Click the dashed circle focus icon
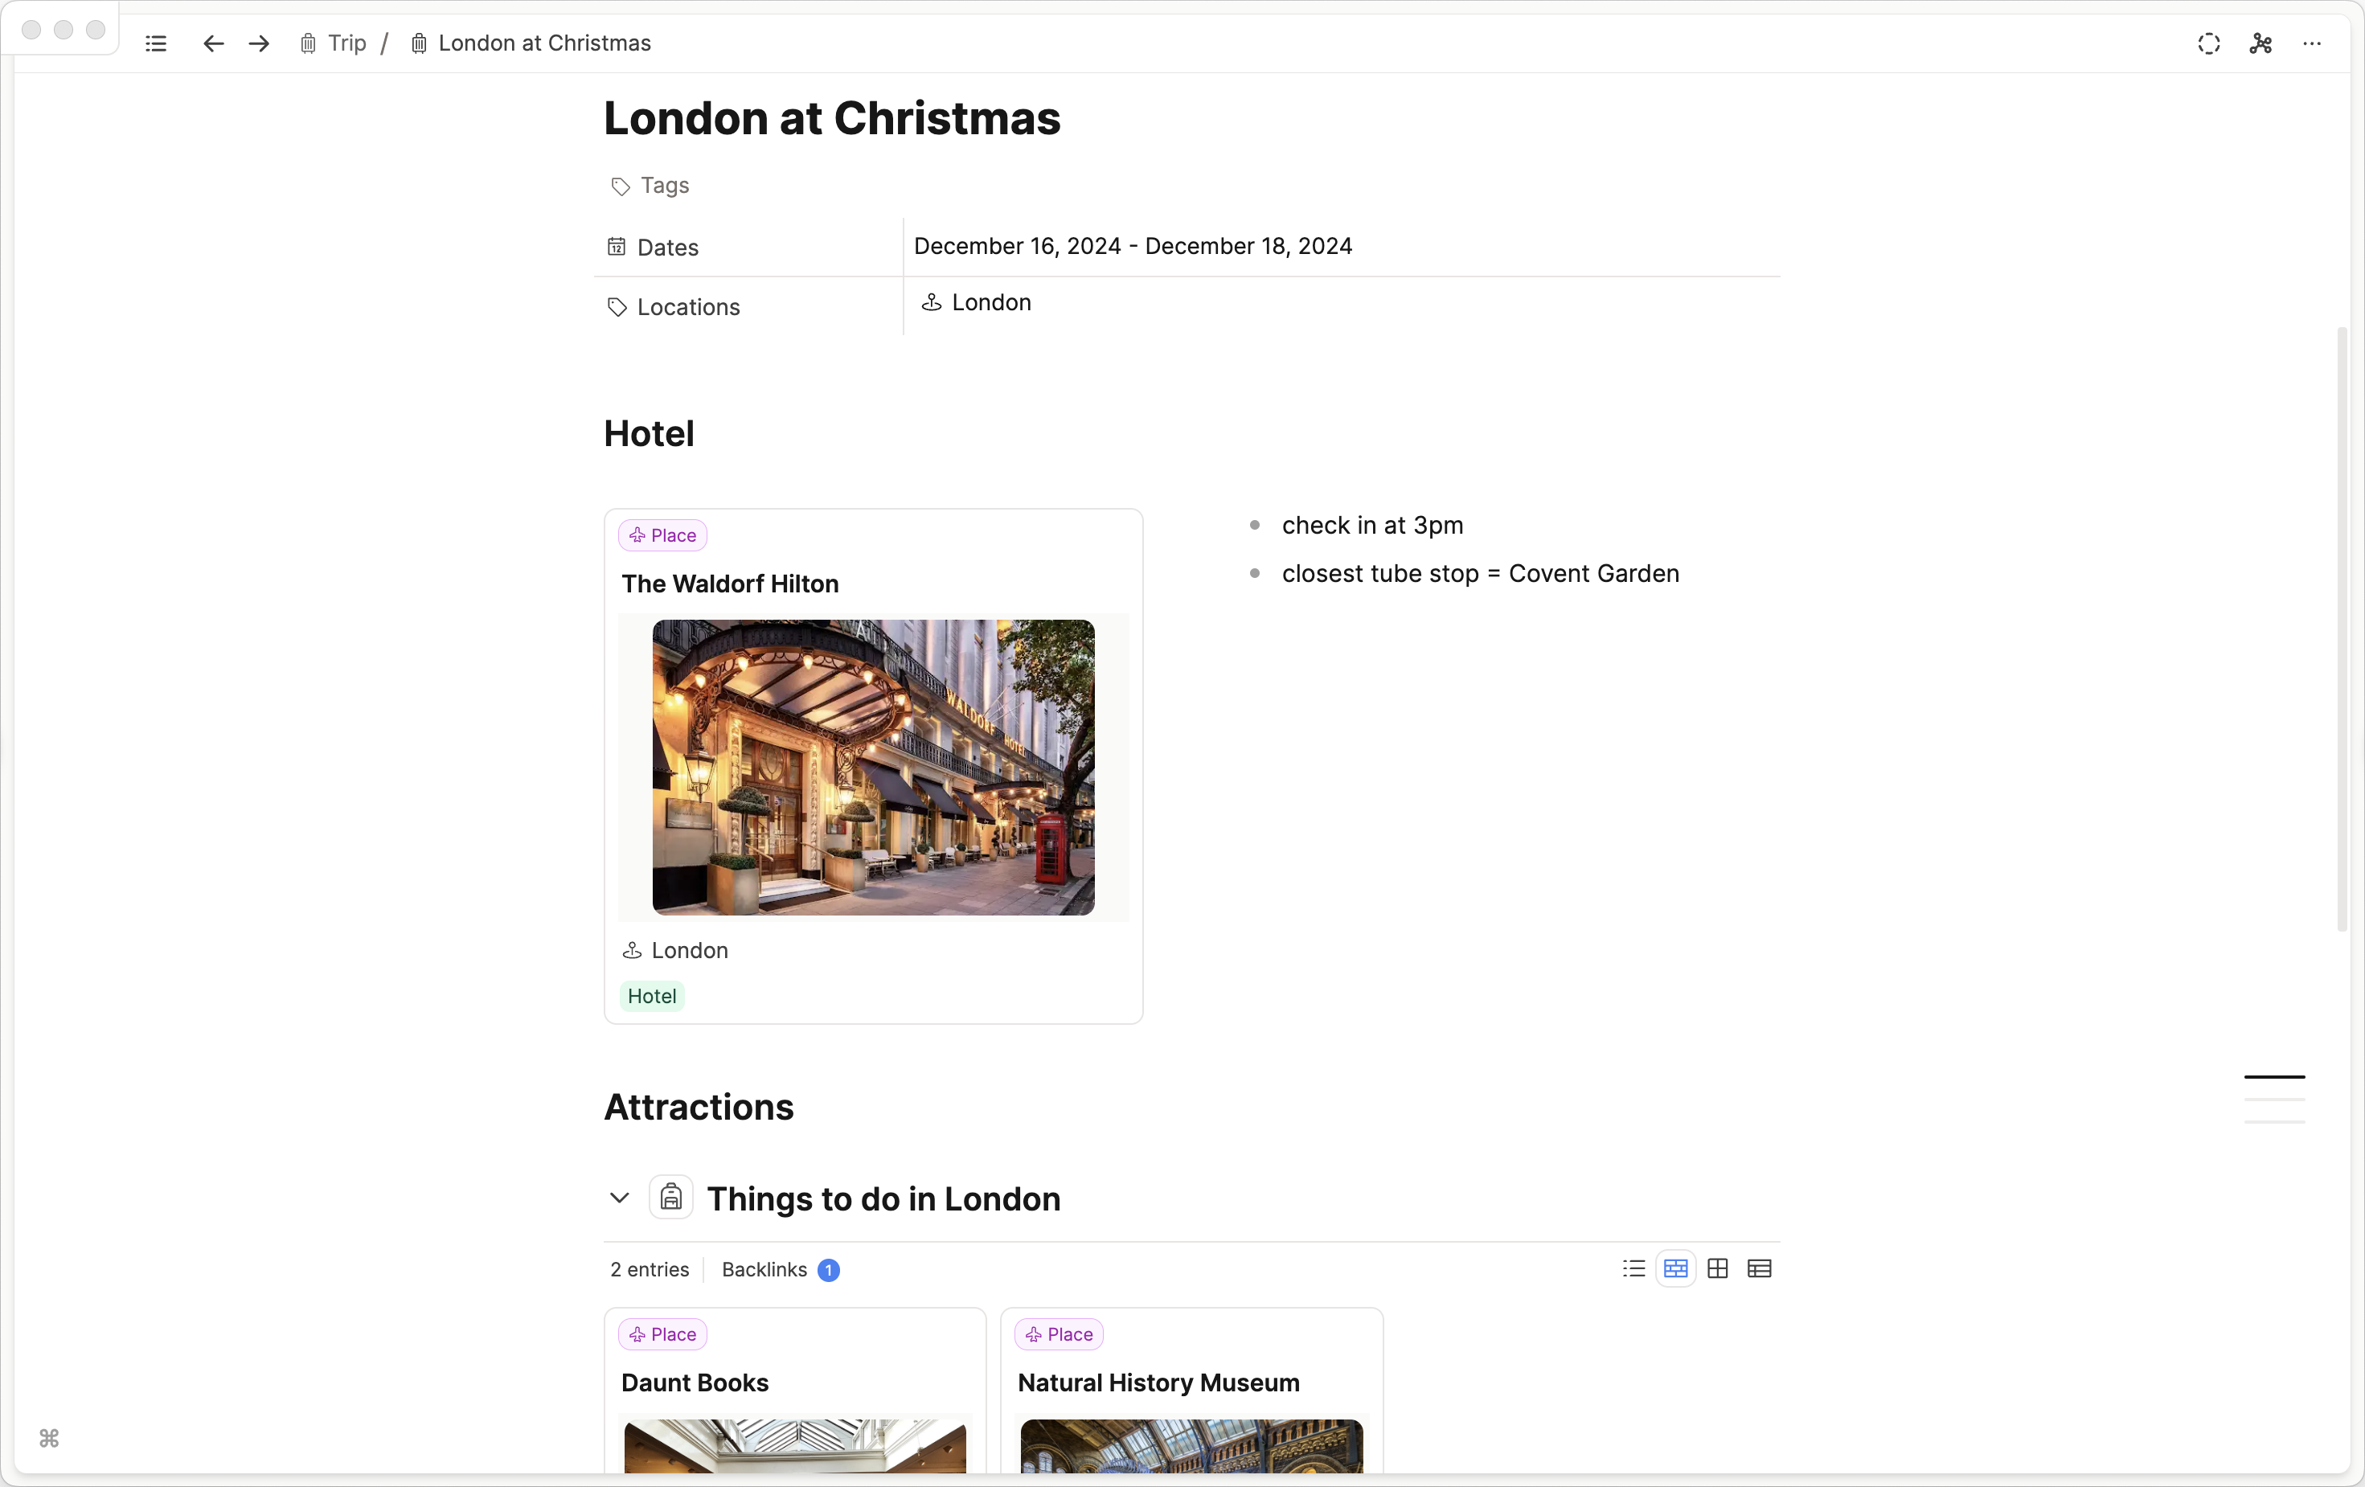Image resolution: width=2365 pixels, height=1487 pixels. pyautogui.click(x=2209, y=43)
